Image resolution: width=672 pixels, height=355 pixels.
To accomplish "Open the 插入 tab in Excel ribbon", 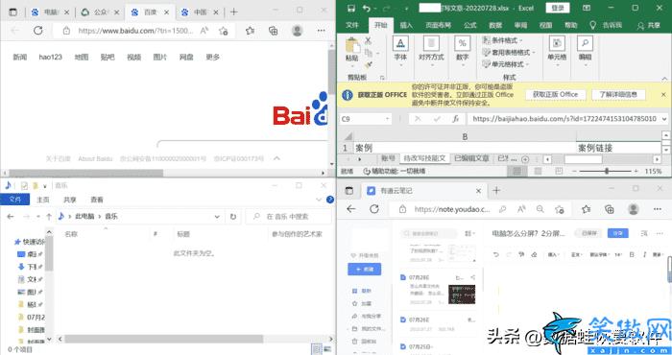I will [406, 25].
